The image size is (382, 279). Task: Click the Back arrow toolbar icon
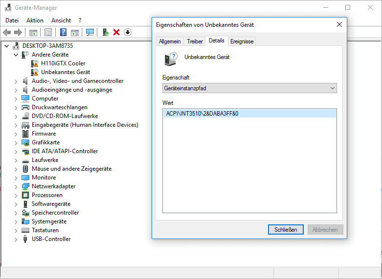pyautogui.click(x=7, y=32)
